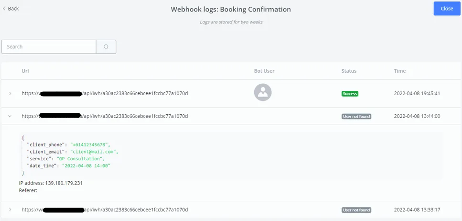Click the GP Consultation service value
Image resolution: width=462 pixels, height=221 pixels.
click(80, 159)
